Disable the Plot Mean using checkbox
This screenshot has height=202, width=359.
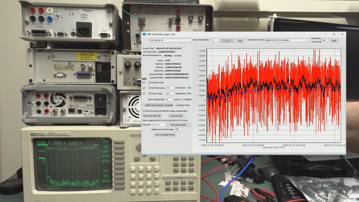point(149,88)
